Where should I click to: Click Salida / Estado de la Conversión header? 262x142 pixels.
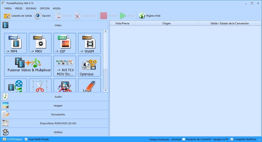tap(230, 23)
